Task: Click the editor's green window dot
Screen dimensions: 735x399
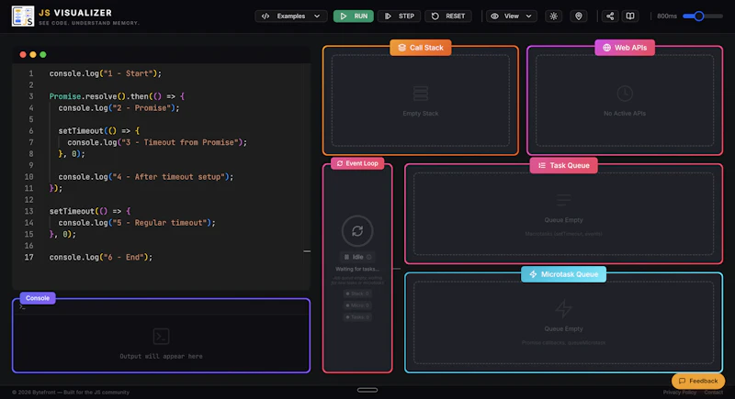Action: (43, 55)
